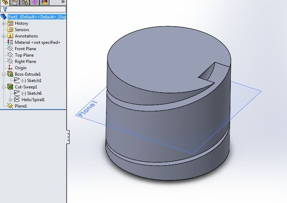Expand the Helix/Spiral1 node
The image size is (287, 203).
coord(11,100)
